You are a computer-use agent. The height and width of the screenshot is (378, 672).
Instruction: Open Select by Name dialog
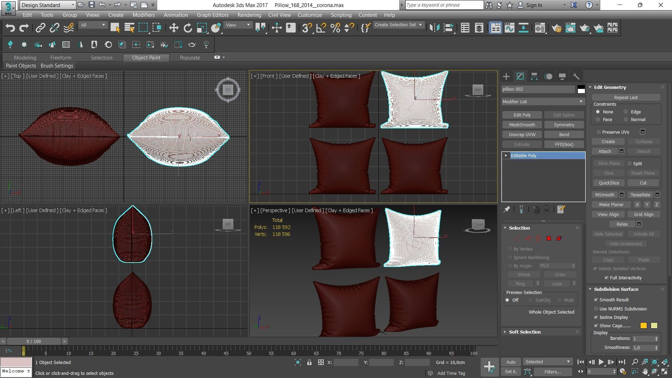(129, 28)
